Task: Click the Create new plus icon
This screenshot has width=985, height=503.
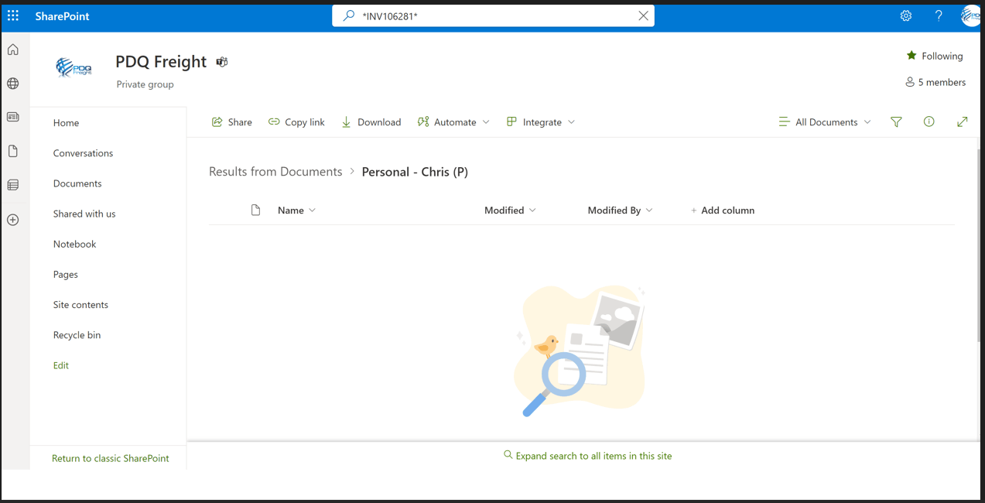Action: point(12,219)
